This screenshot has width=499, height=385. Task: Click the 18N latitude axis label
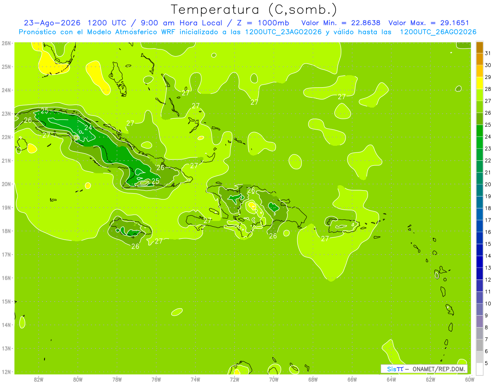click(x=6, y=231)
